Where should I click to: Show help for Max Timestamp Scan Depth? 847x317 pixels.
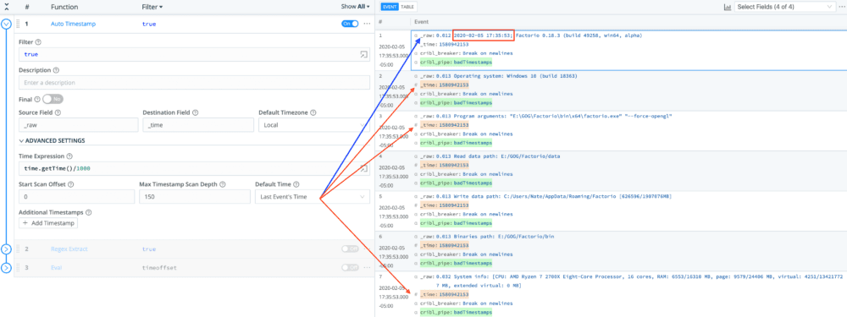[222, 184]
